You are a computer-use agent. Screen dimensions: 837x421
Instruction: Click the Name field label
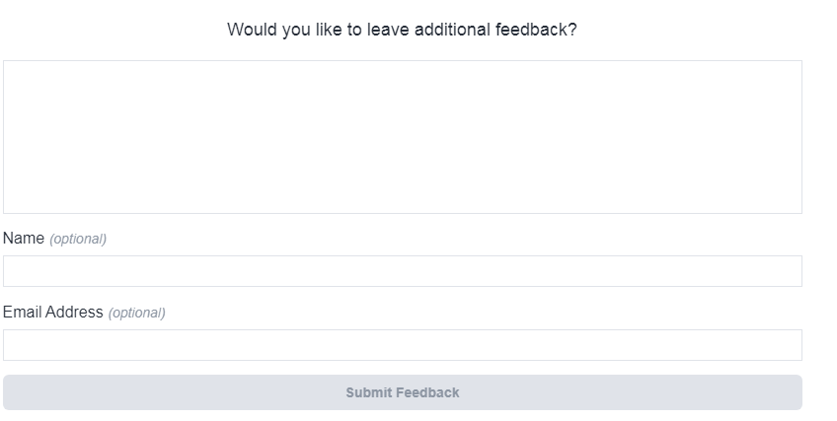pos(24,238)
